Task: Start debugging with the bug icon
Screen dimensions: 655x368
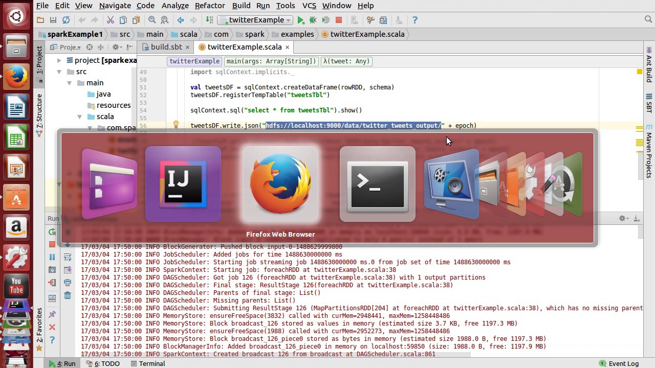Action: pos(313,20)
